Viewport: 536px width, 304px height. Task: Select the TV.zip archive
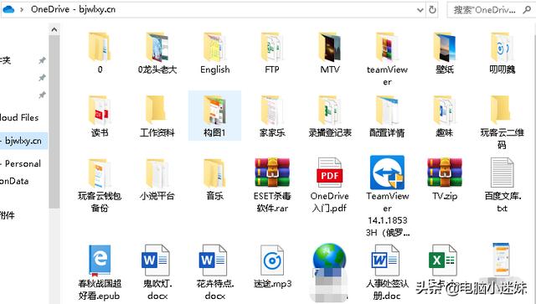[445, 179]
